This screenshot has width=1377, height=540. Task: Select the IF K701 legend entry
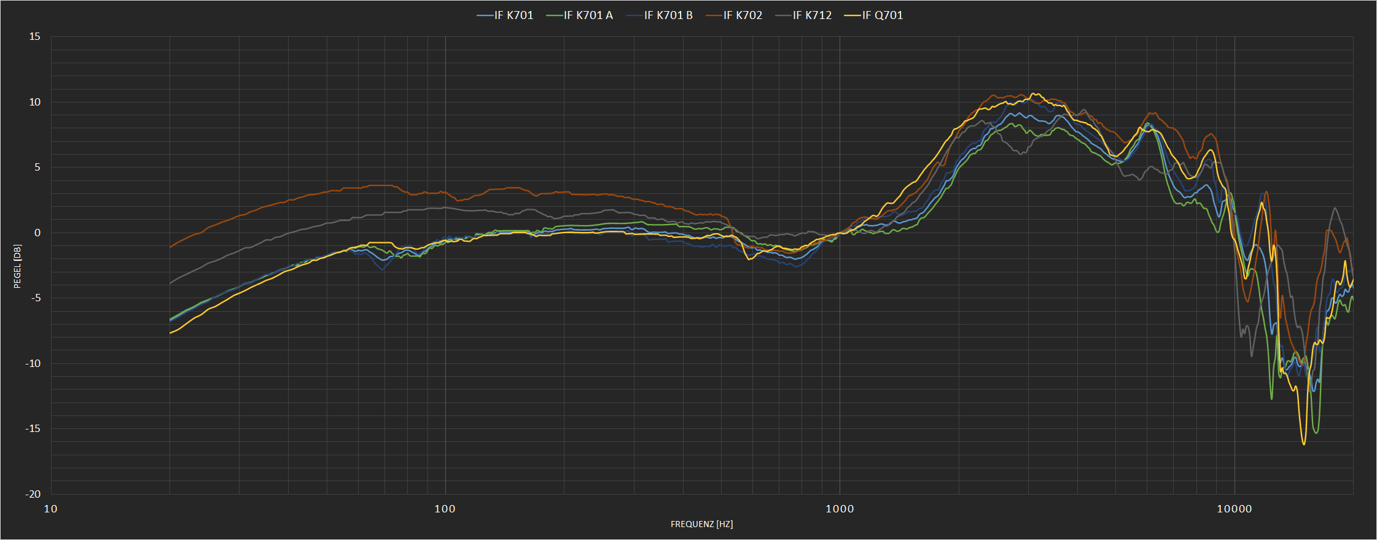pyautogui.click(x=505, y=15)
